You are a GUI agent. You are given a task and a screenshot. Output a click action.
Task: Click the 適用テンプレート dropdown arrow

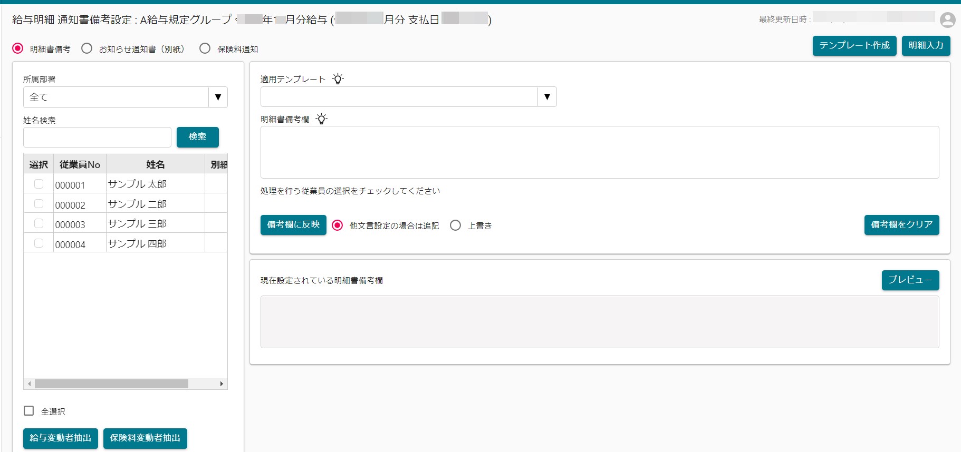[x=547, y=96]
